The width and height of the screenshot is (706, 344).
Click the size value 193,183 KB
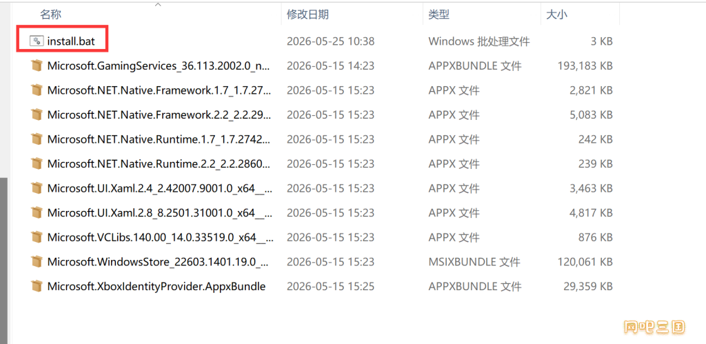(585, 66)
